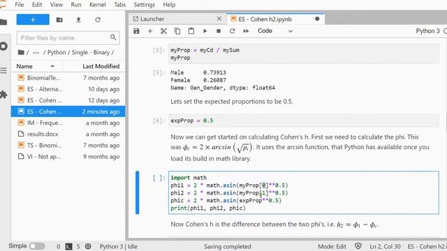Screen dimensions: 447x251
Task: Expand the breadcrumb ellipsis
Action: (x=36, y=52)
